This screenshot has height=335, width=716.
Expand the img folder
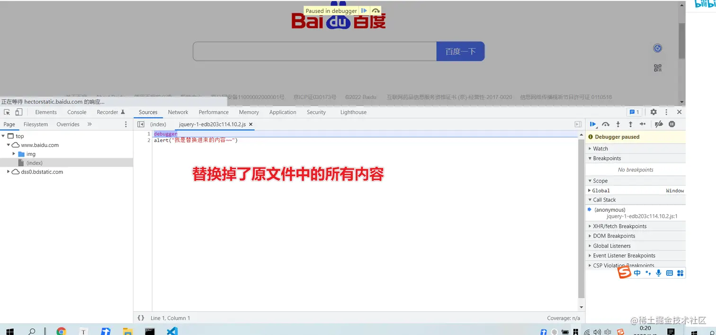(x=14, y=154)
